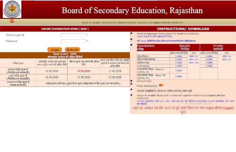Click the 'Private स्वयंपाठी' column header
The height and width of the screenshot is (152, 236).
tap(218, 47)
